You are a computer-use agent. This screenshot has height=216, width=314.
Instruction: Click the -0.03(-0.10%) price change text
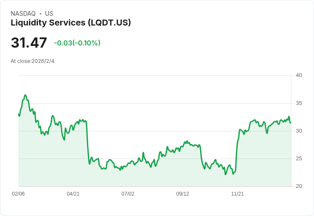77,43
